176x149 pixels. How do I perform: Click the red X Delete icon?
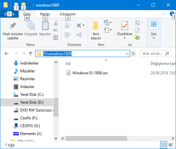(x=79, y=25)
